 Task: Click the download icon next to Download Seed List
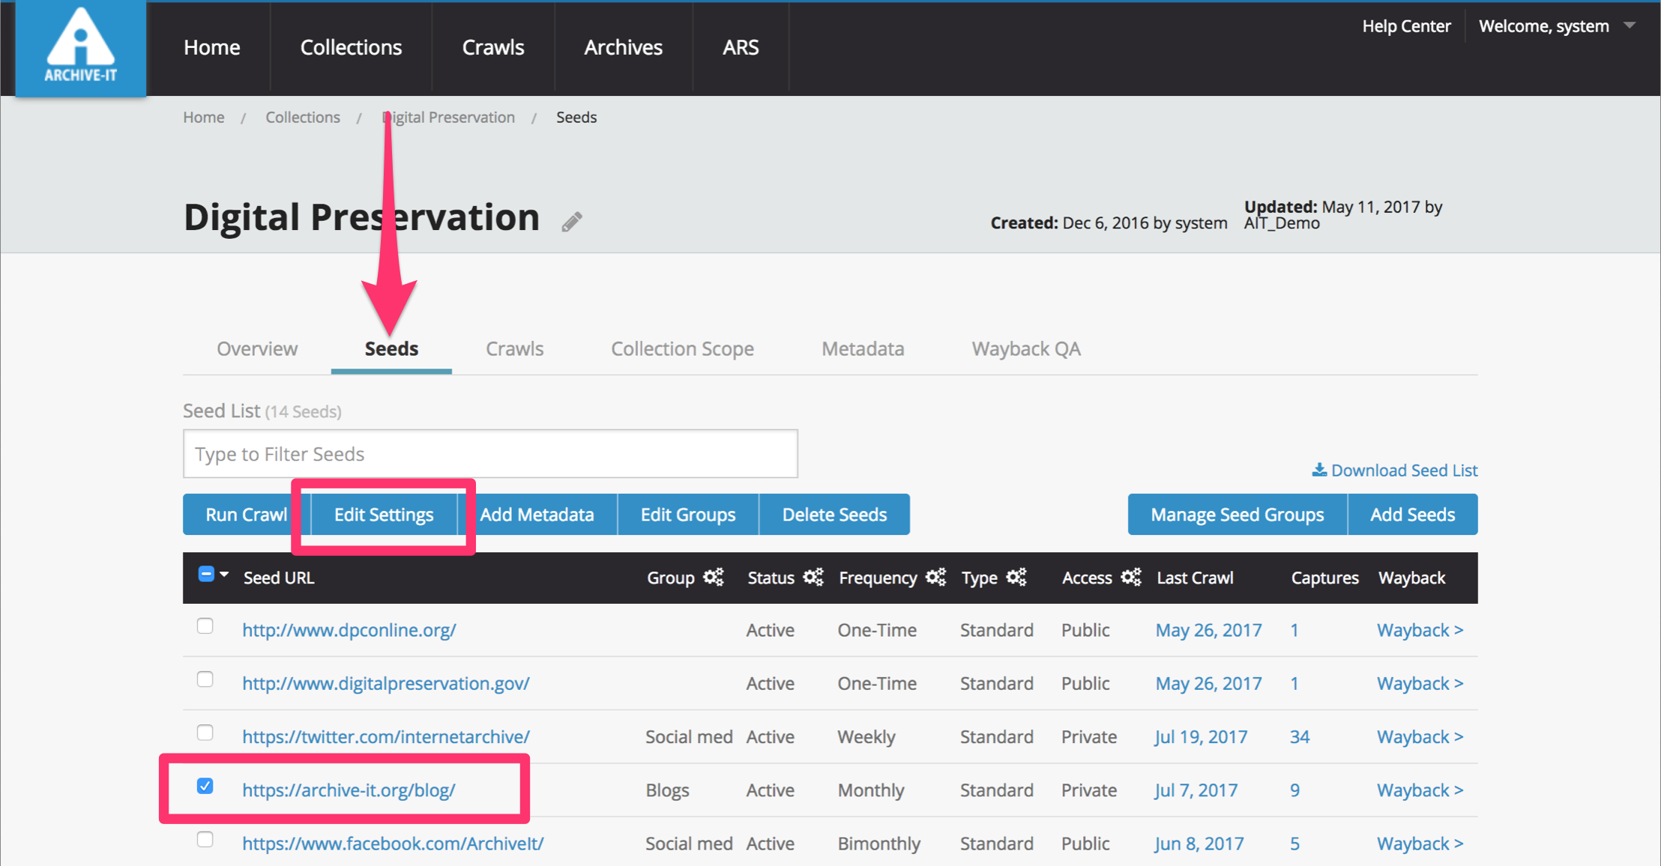pyautogui.click(x=1319, y=470)
